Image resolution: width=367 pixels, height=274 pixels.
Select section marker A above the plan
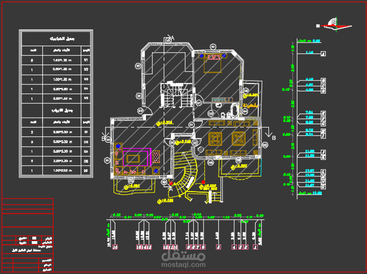click(173, 38)
